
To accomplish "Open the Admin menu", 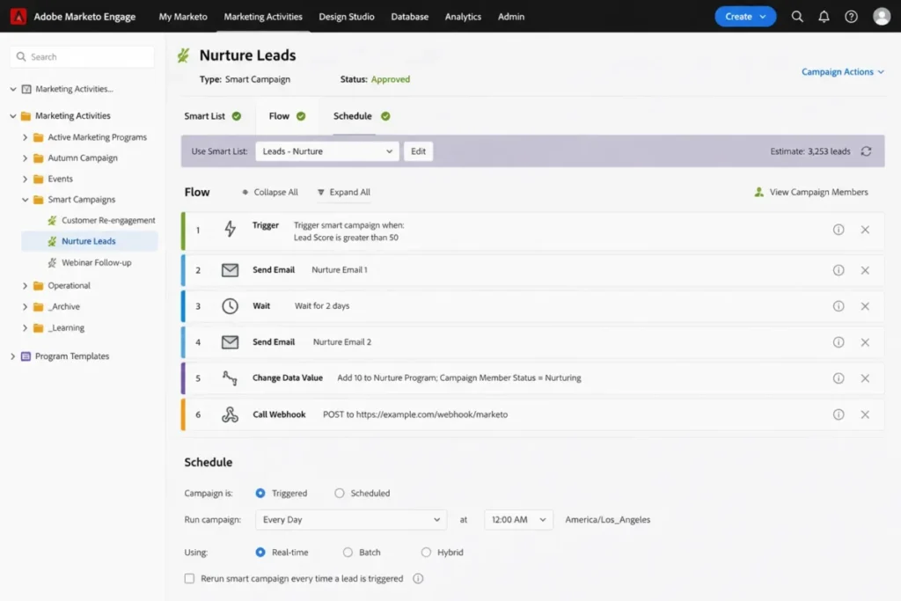I will pos(511,17).
